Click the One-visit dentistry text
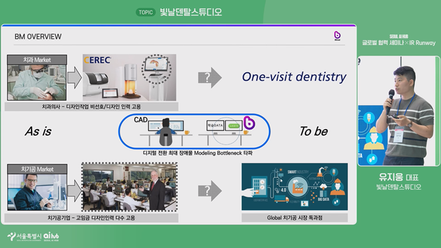Image resolution: width=441 pixels, height=248 pixels. (x=294, y=77)
